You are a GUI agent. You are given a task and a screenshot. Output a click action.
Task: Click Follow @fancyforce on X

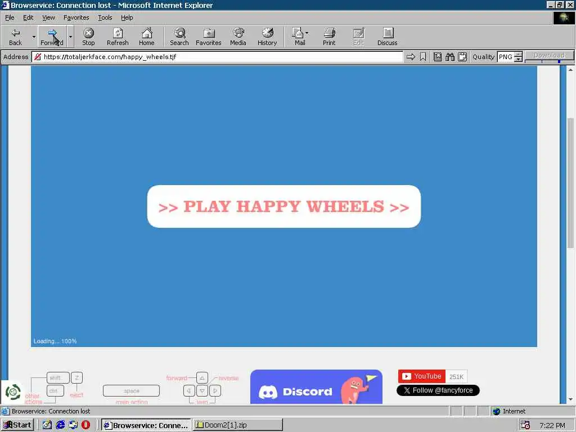[x=438, y=390]
